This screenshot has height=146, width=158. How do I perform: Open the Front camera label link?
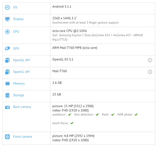(22, 136)
